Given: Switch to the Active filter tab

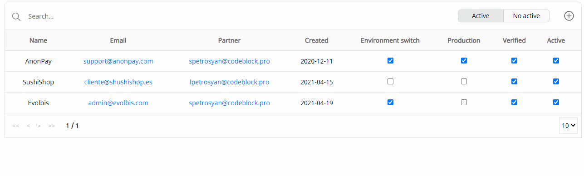Looking at the screenshot, I should [481, 16].
